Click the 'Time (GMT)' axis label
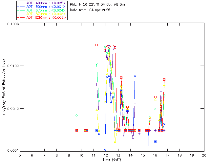The height and width of the screenshot is (168, 210). point(112,160)
